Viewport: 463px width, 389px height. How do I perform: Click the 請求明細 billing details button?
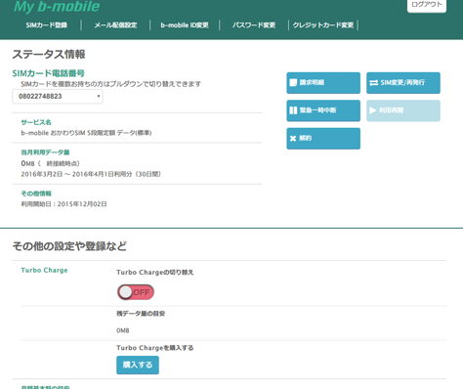pos(323,83)
